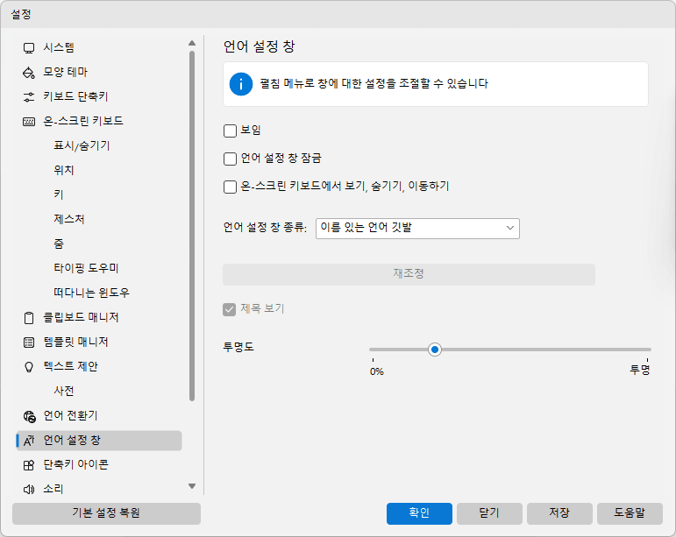This screenshot has height=537, width=676.
Task: Toggle the 언어 설정 창 잠금 checkbox
Action: 231,159
